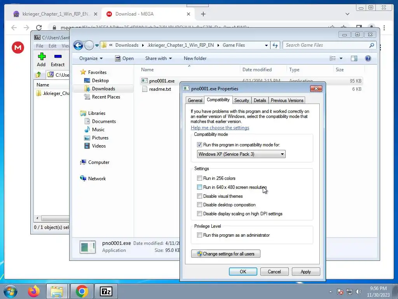Click the Add icon in 7-Zip
The image size is (398, 299).
coord(42,56)
